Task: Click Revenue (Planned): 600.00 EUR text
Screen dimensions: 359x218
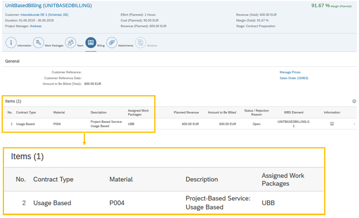Action: (143, 26)
